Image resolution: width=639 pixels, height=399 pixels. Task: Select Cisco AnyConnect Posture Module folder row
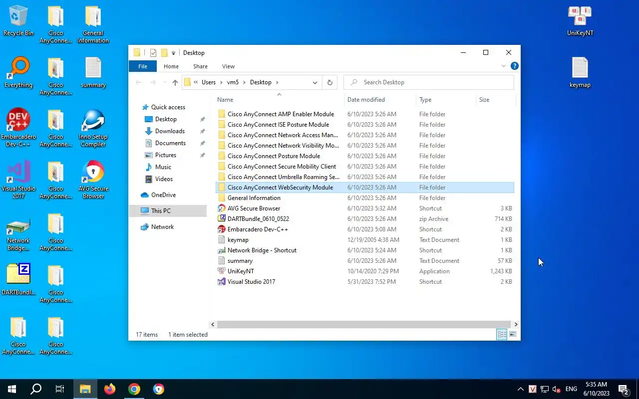point(365,156)
